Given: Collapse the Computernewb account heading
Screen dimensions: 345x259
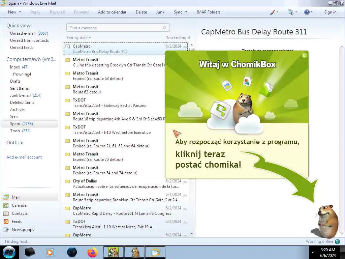Looking at the screenshot, I should [31, 59].
